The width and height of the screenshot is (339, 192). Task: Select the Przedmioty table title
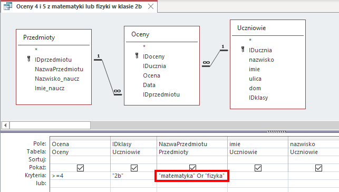pos(39,37)
